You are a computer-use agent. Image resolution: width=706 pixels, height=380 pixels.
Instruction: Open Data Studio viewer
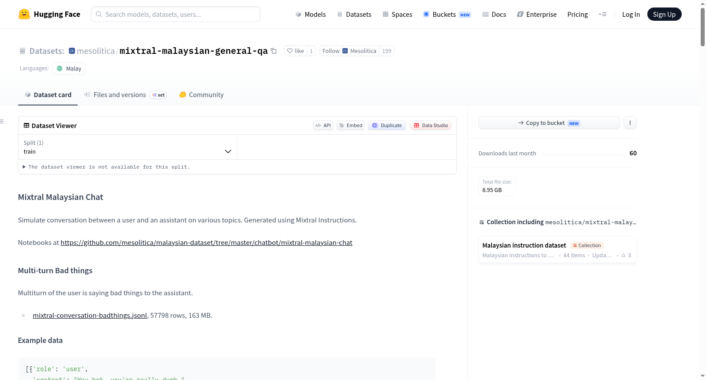tap(431, 125)
